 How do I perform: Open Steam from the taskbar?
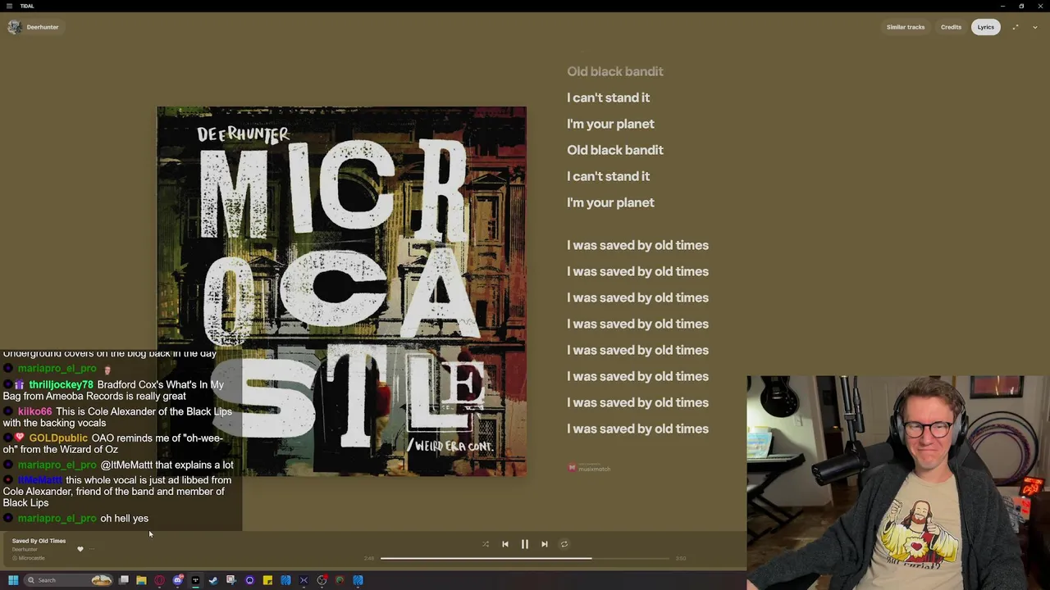click(213, 580)
